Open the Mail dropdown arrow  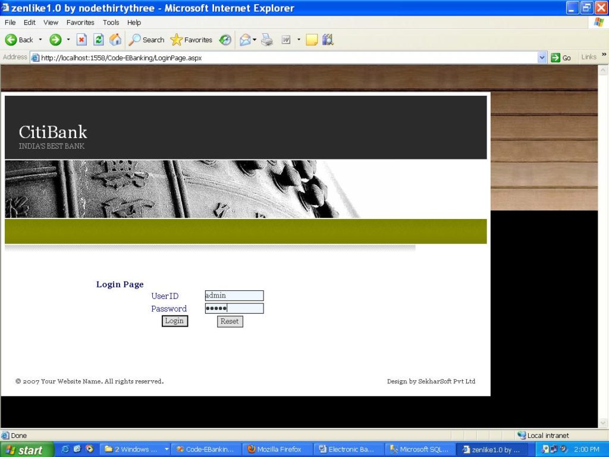[x=255, y=40]
